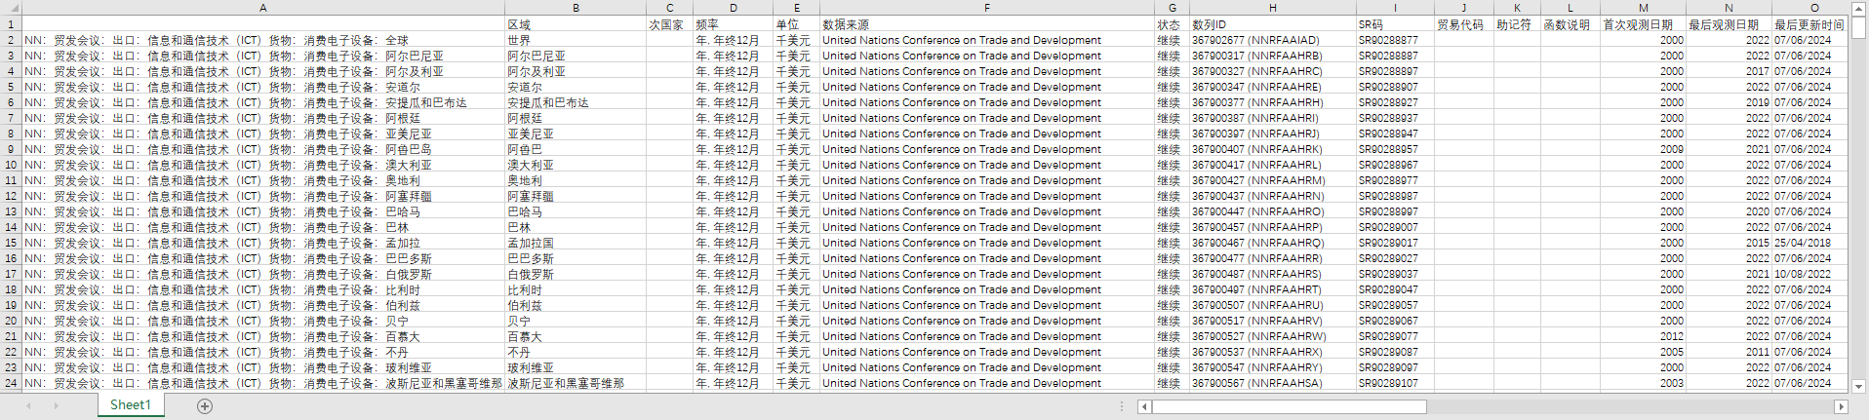Click the tab bar split handle dots
The height and width of the screenshot is (420, 1869).
point(1122,406)
